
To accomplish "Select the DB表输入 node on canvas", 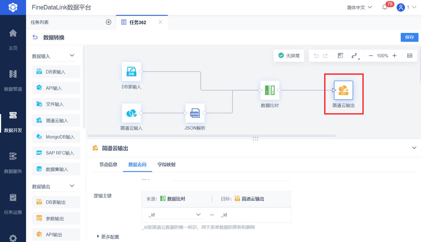I will 131,71.
